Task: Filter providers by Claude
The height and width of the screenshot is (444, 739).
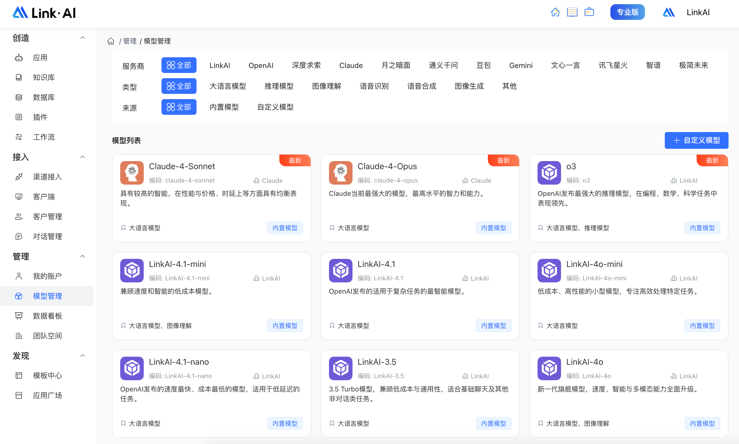Action: [x=351, y=65]
